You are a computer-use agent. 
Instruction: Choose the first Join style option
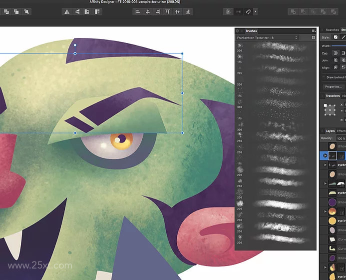point(336,60)
